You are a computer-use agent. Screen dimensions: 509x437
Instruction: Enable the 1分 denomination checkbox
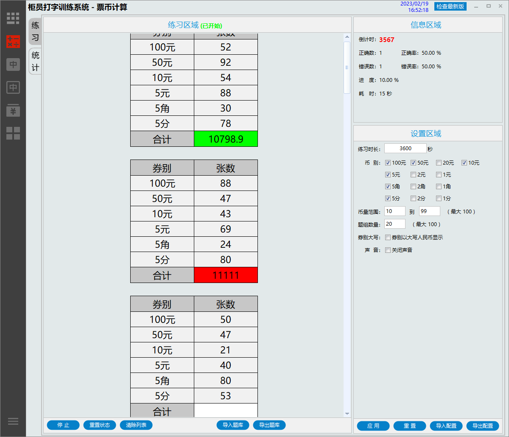point(439,199)
